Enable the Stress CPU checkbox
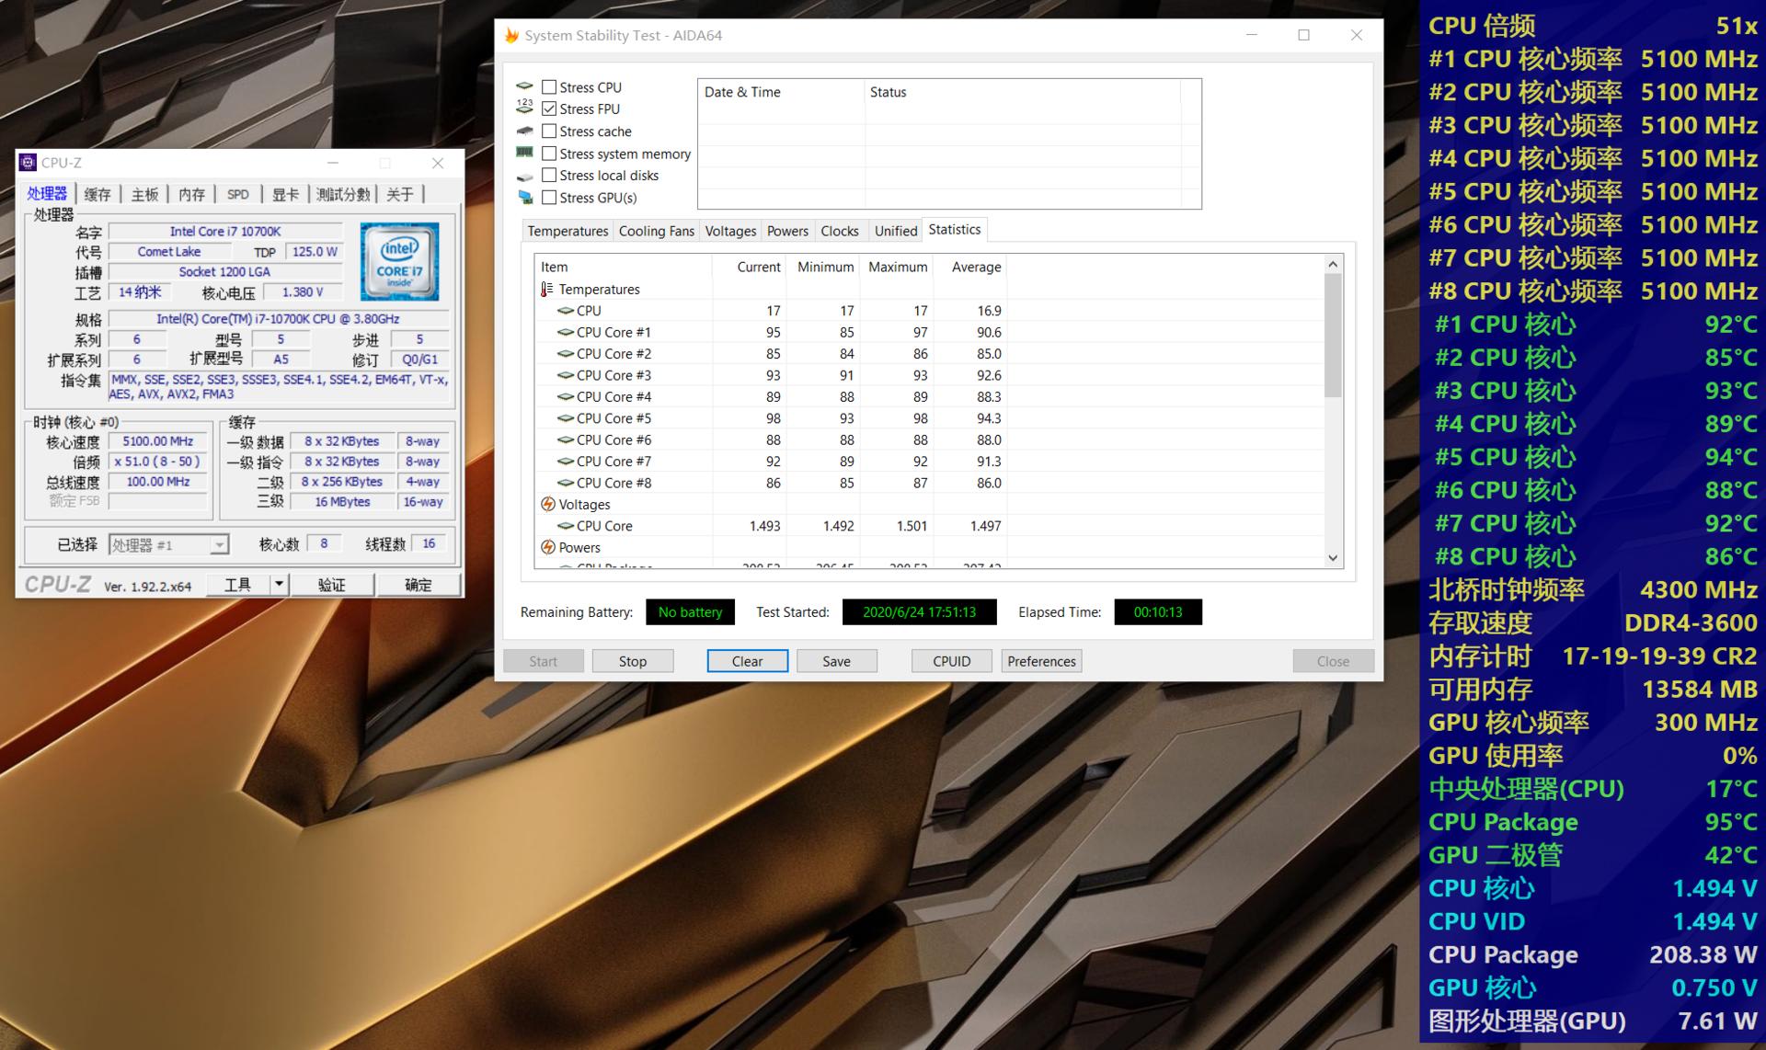The width and height of the screenshot is (1766, 1050). (x=549, y=87)
